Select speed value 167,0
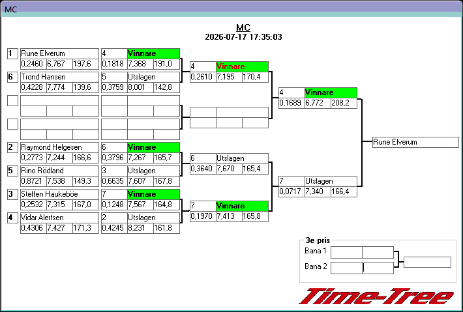The height and width of the screenshot is (312, 463). click(x=86, y=205)
